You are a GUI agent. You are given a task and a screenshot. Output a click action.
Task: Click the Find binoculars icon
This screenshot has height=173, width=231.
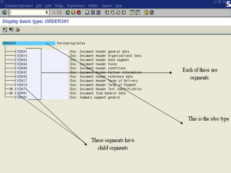93,12
